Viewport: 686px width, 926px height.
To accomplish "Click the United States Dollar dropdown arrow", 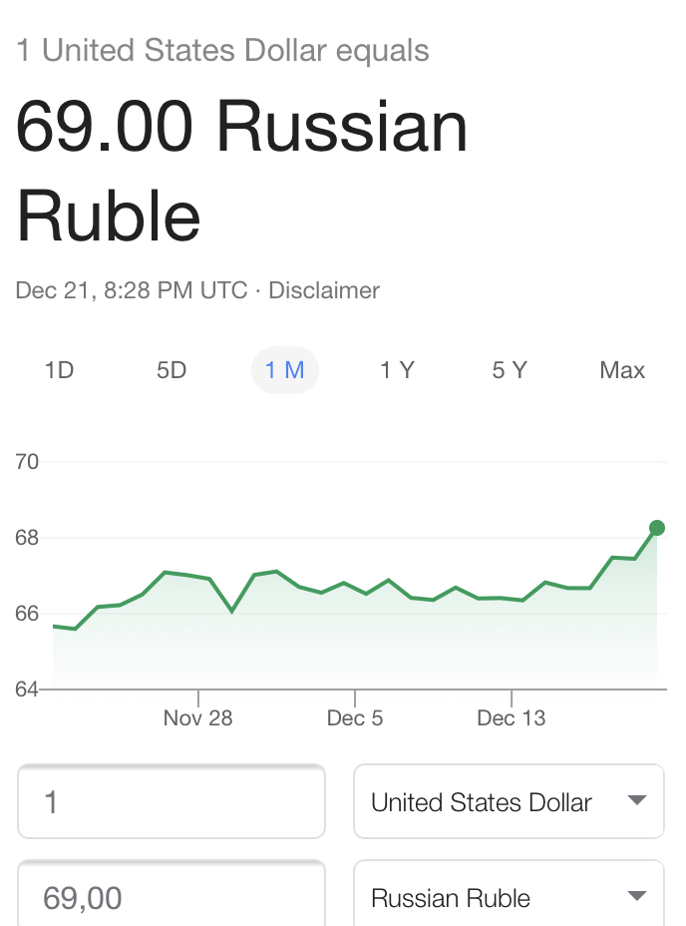I will click(x=637, y=800).
